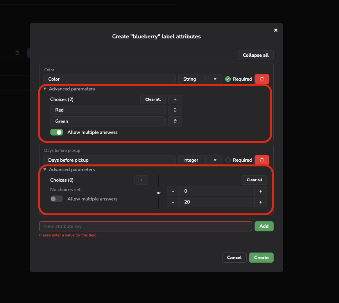Click the minimum value field showing 0
This screenshot has width=339, height=303.
[216, 191]
